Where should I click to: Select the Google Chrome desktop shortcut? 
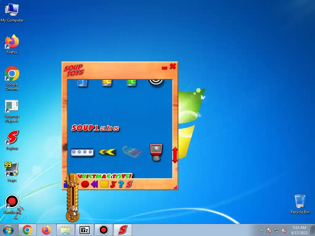12,78
